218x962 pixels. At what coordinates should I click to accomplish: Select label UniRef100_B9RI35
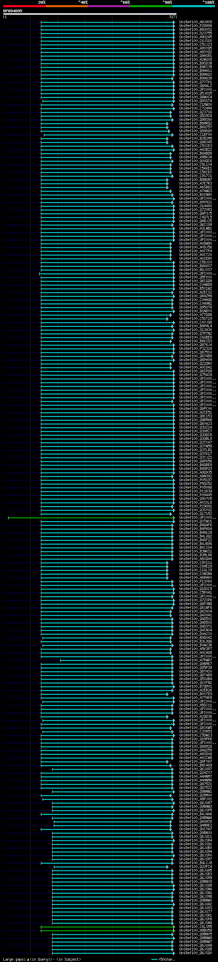(x=196, y=67)
